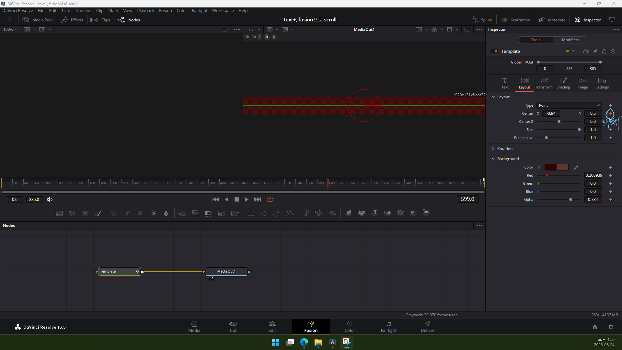Viewport: 622px width, 350px height.
Task: Collapse the Background section
Action: click(493, 159)
